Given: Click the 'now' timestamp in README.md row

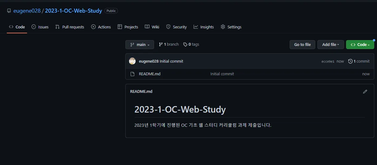Looking at the screenshot, I should tap(366, 74).
